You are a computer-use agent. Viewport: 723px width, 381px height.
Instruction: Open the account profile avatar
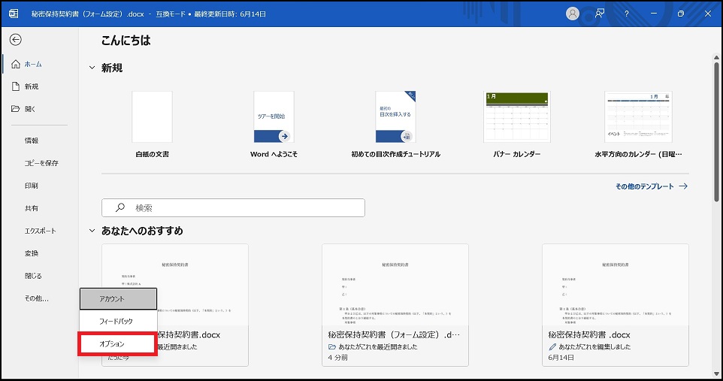pos(572,14)
